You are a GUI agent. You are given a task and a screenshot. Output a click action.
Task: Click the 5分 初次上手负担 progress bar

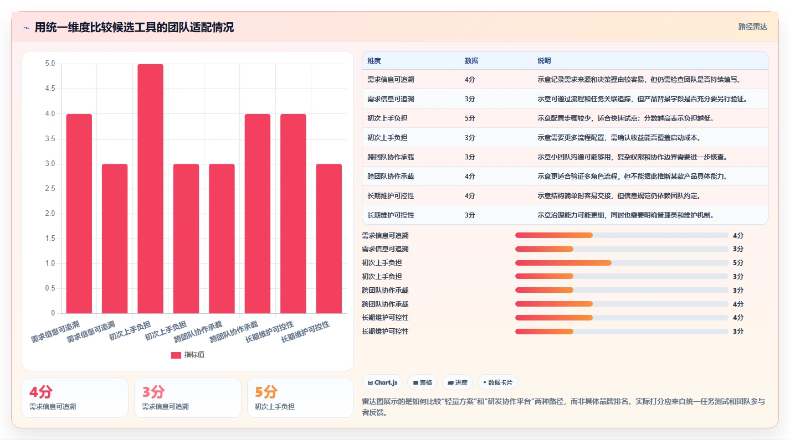(622, 263)
